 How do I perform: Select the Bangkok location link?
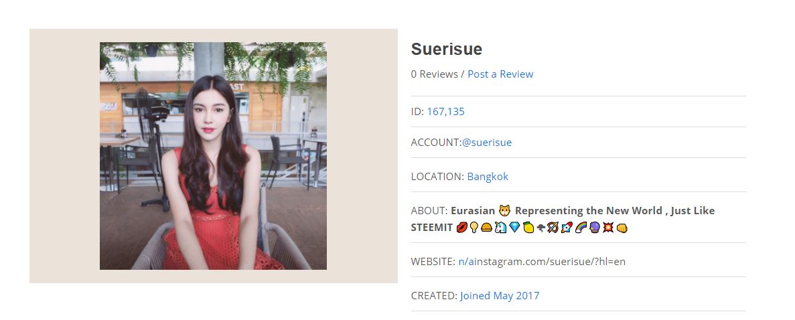pyautogui.click(x=488, y=177)
